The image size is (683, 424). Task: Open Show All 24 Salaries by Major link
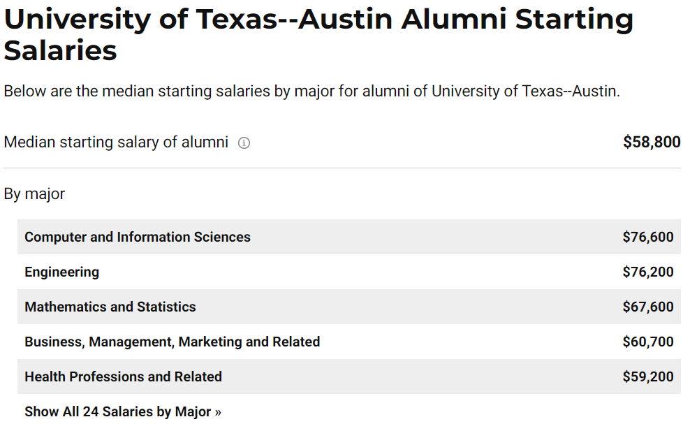pyautogui.click(x=123, y=411)
